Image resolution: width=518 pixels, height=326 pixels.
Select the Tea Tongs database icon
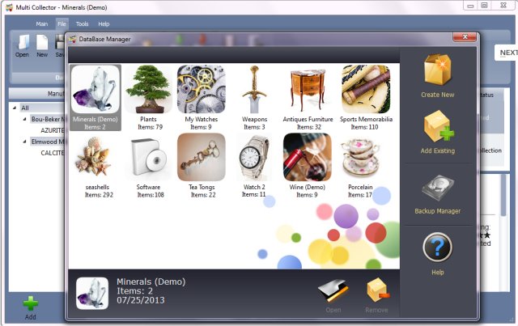[202, 157]
